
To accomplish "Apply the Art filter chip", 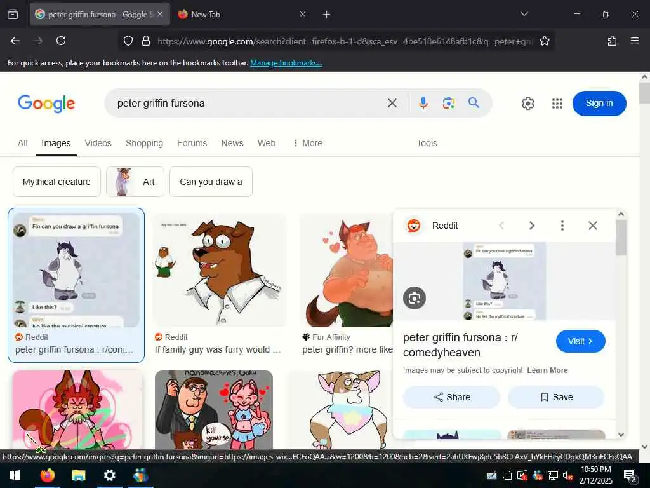I will [135, 182].
